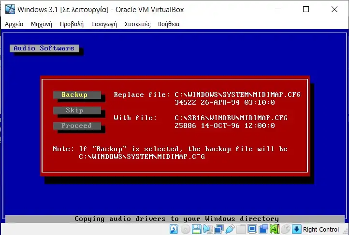Click the 25886 14-OCT-96 file details
The width and height of the screenshot is (349, 235).
[225, 125]
